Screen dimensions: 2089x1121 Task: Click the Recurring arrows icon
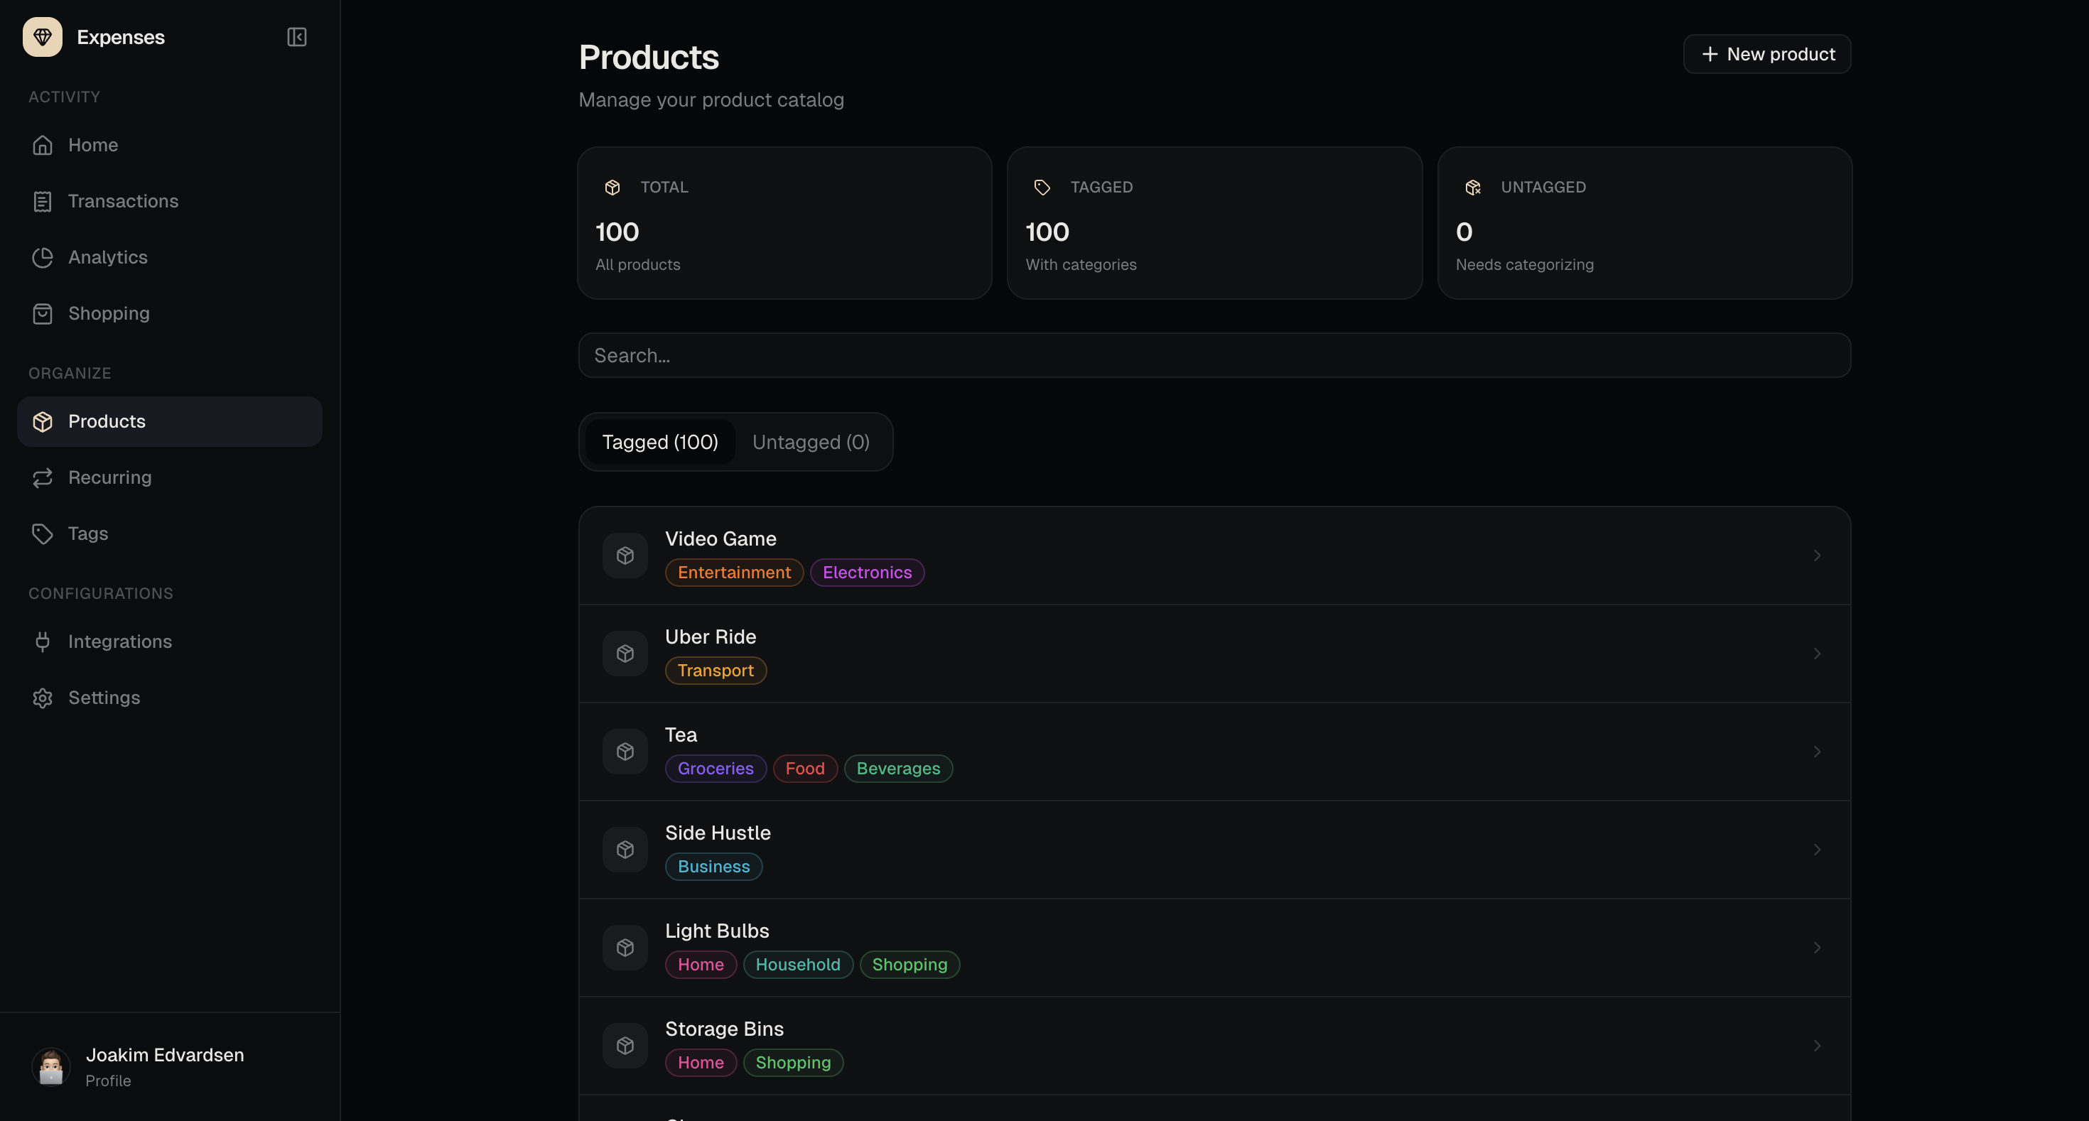click(42, 477)
